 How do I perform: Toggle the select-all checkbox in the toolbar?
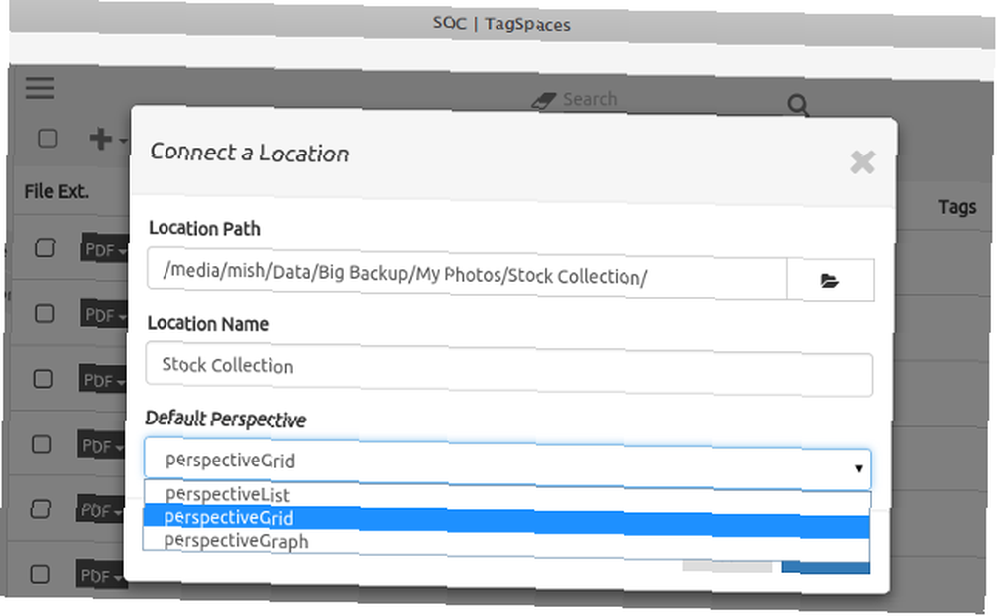point(48,138)
